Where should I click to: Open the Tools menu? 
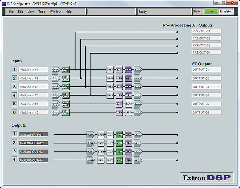42,12
